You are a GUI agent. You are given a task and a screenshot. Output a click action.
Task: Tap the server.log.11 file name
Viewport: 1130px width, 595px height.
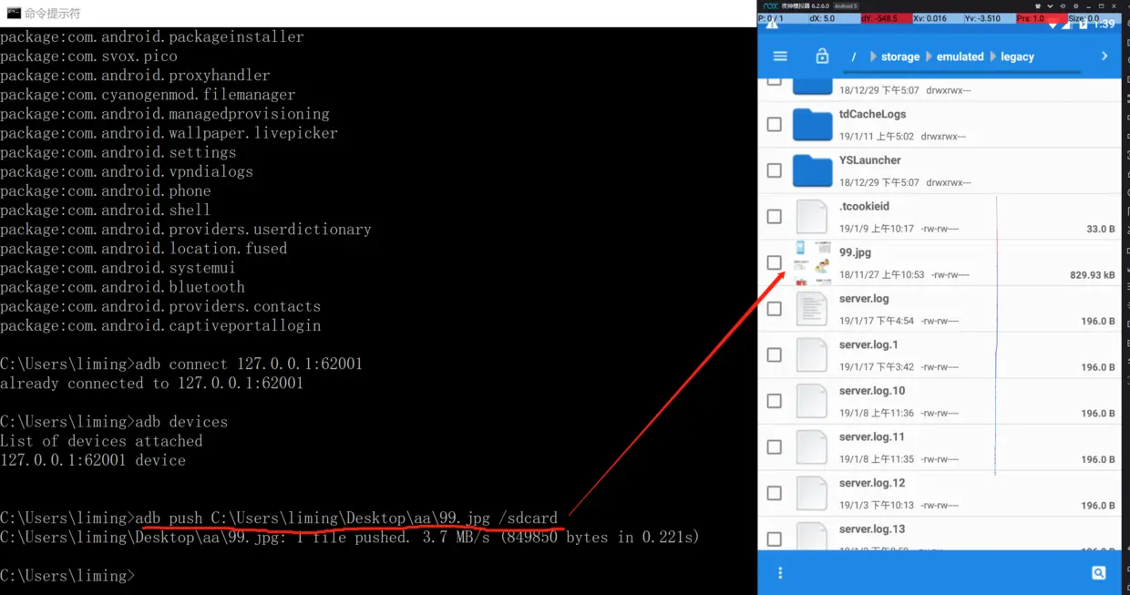coord(872,436)
